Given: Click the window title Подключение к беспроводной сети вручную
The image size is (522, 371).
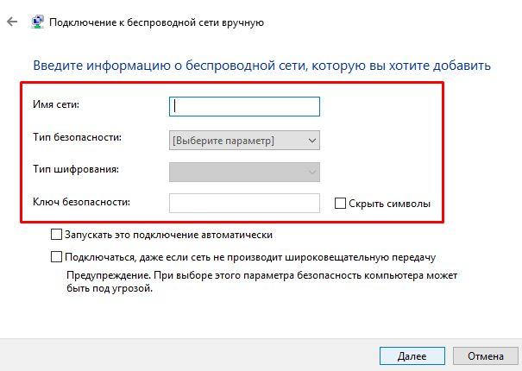Looking at the screenshot, I should (156, 22).
